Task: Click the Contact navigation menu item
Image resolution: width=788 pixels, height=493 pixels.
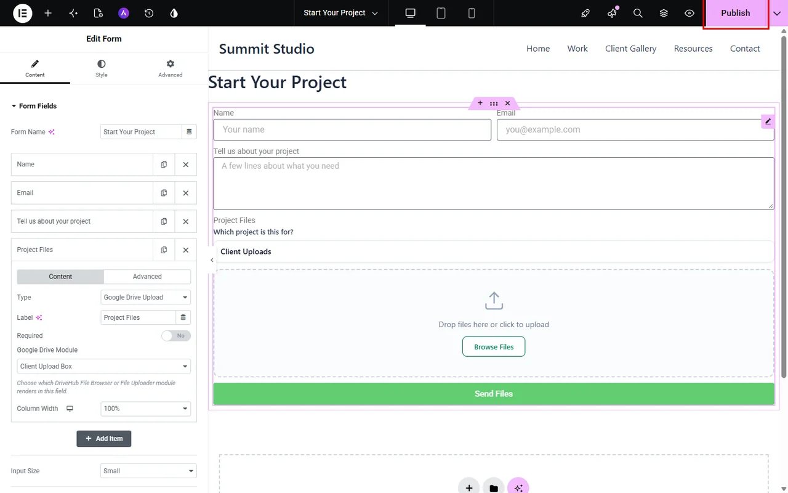Action: click(745, 49)
